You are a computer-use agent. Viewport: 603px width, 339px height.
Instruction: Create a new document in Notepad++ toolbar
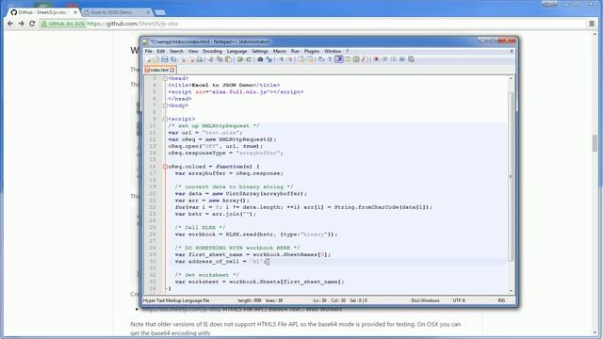pyautogui.click(x=149, y=59)
